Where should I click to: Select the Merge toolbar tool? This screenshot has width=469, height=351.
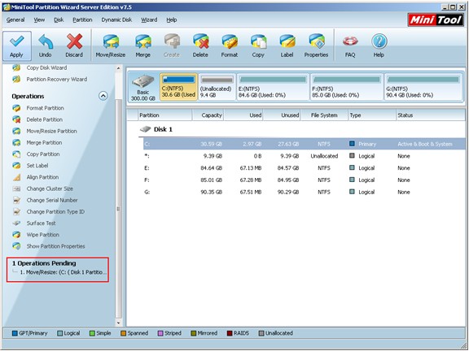click(142, 46)
